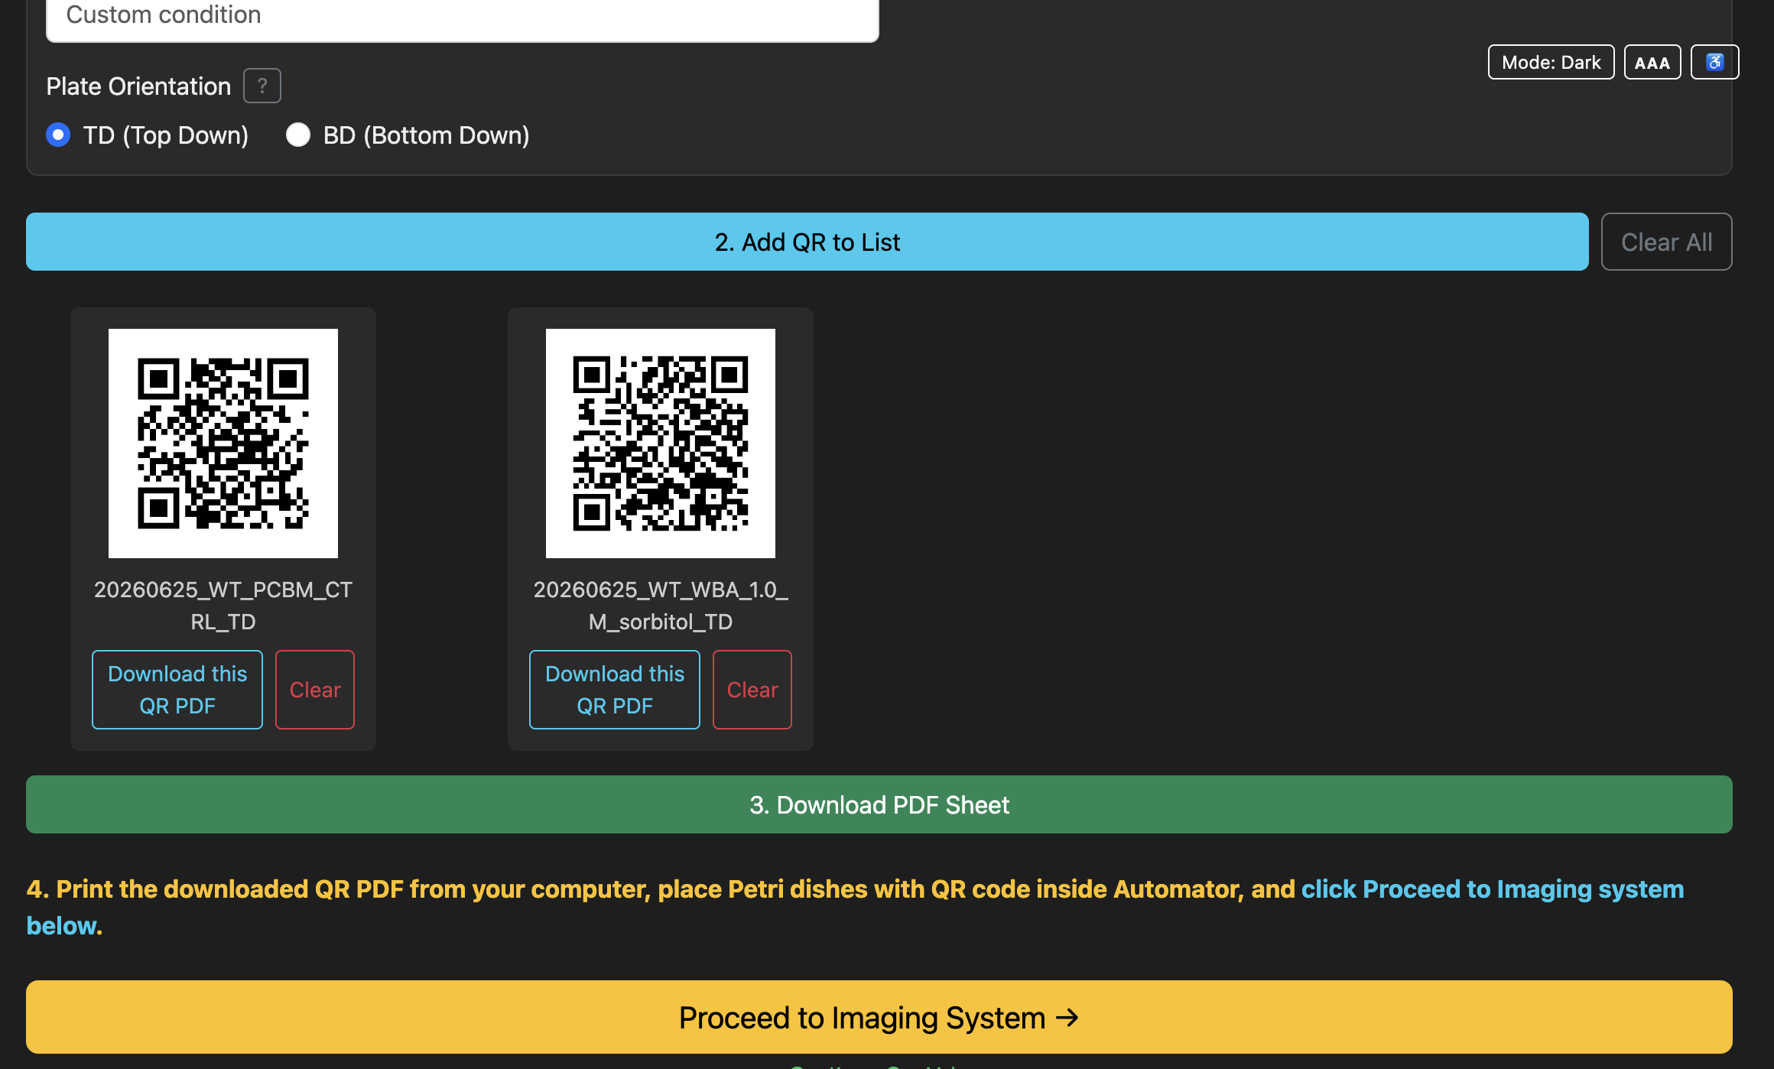This screenshot has width=1774, height=1069.
Task: Click Proceed to Imaging System button
Action: (879, 1017)
